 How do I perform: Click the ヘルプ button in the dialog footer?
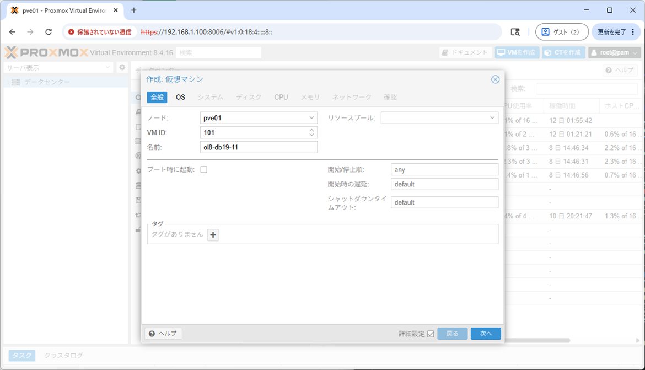click(x=163, y=334)
